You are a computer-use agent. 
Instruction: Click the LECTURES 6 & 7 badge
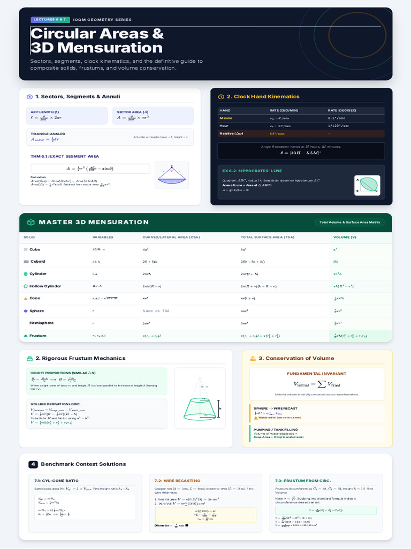point(50,20)
